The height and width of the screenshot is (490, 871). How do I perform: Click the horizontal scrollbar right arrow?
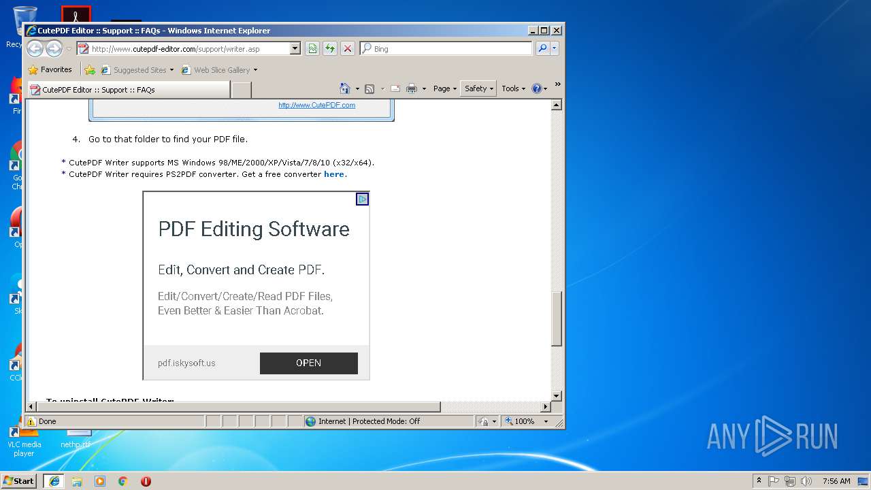pos(545,406)
